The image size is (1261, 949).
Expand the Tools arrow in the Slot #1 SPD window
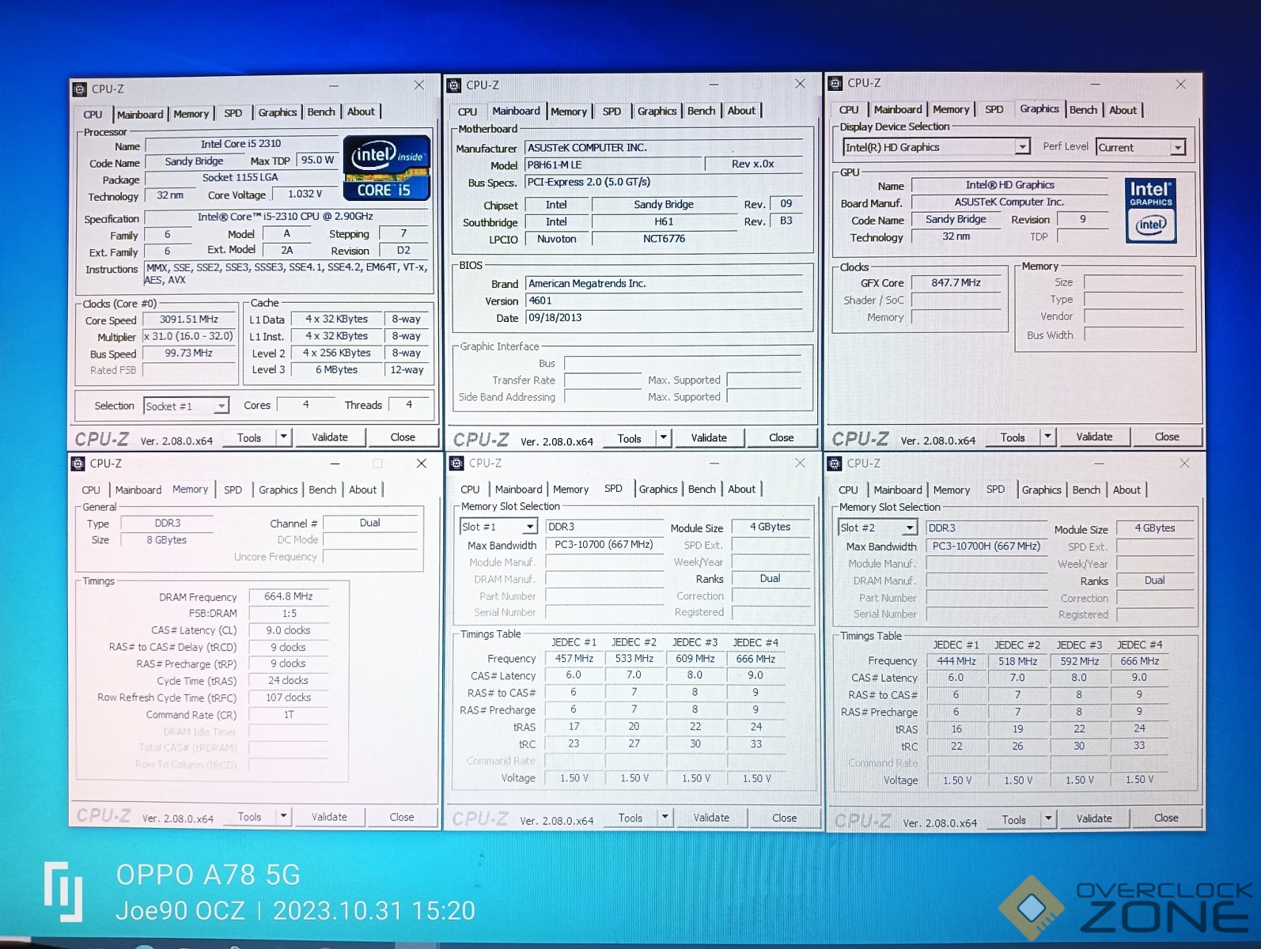665,817
